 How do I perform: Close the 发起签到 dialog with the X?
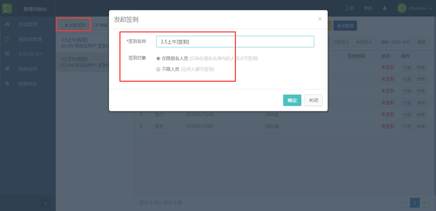pyautogui.click(x=320, y=19)
